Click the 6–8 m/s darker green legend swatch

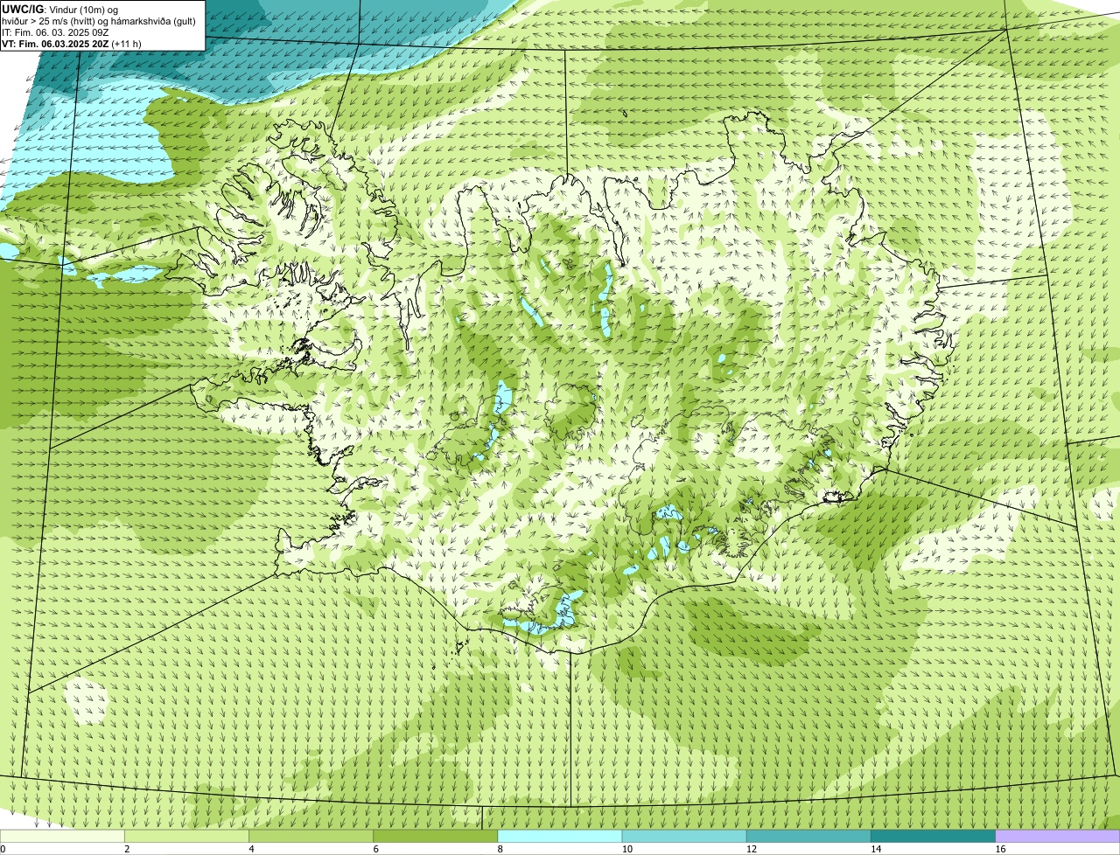[436, 837]
